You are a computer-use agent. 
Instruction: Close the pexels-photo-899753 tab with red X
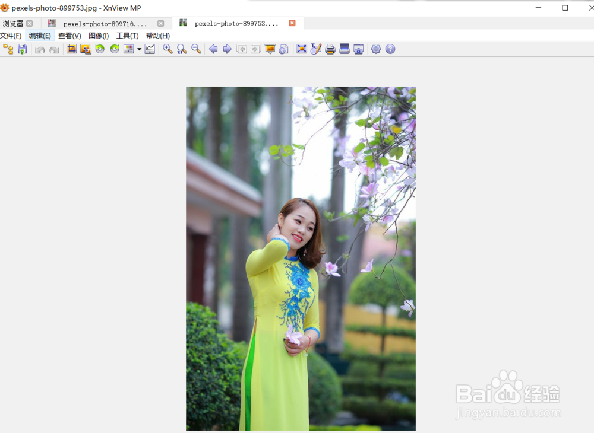pos(292,23)
